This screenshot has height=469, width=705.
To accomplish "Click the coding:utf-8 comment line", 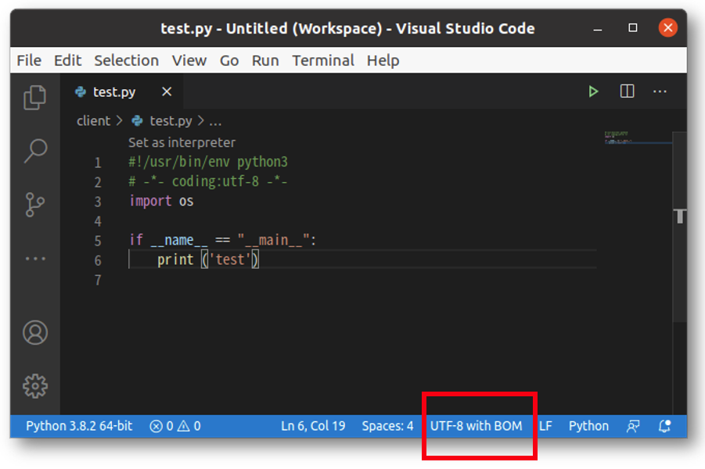I will coord(207,181).
